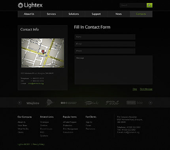
Task: Click the smart bizz partner logo
Action: 134,103
